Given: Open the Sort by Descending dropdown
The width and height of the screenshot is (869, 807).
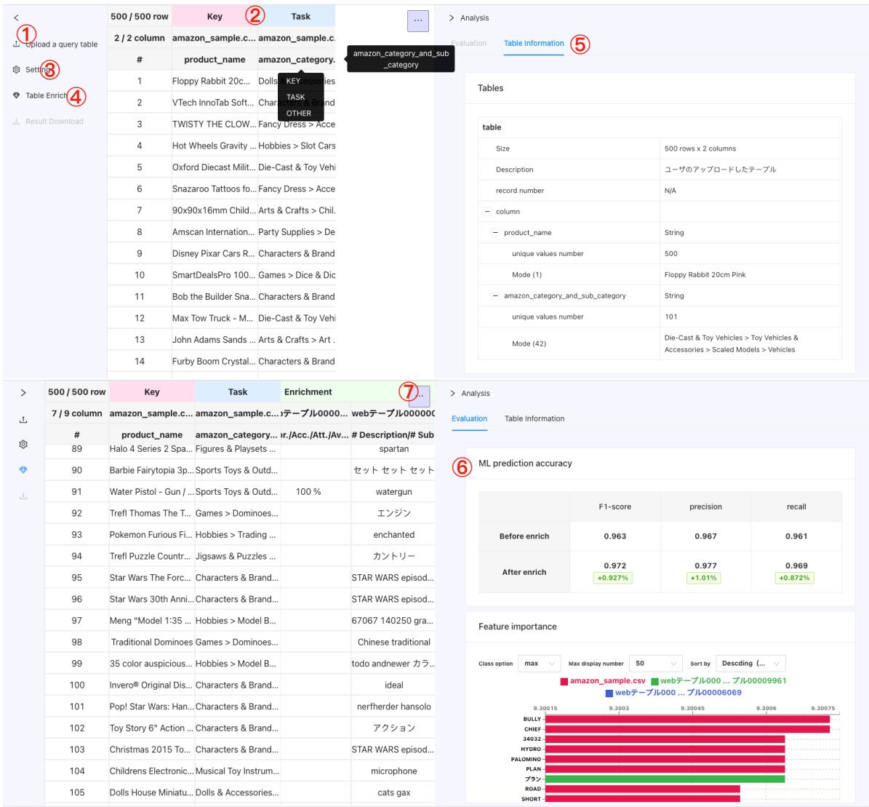Looking at the screenshot, I should coord(751,664).
